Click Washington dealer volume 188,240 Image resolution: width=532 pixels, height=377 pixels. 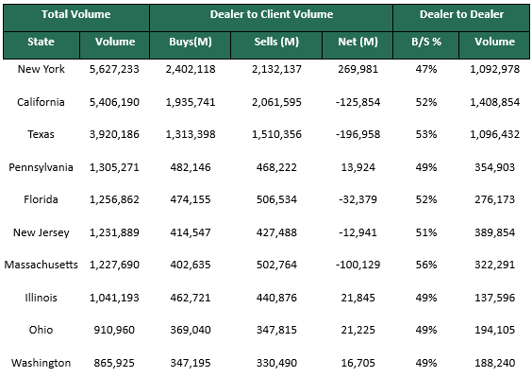494,363
